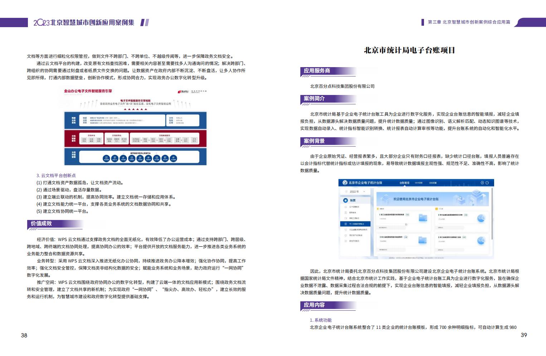
Task: Click the 案例背景 section heading
Action: tap(314, 141)
